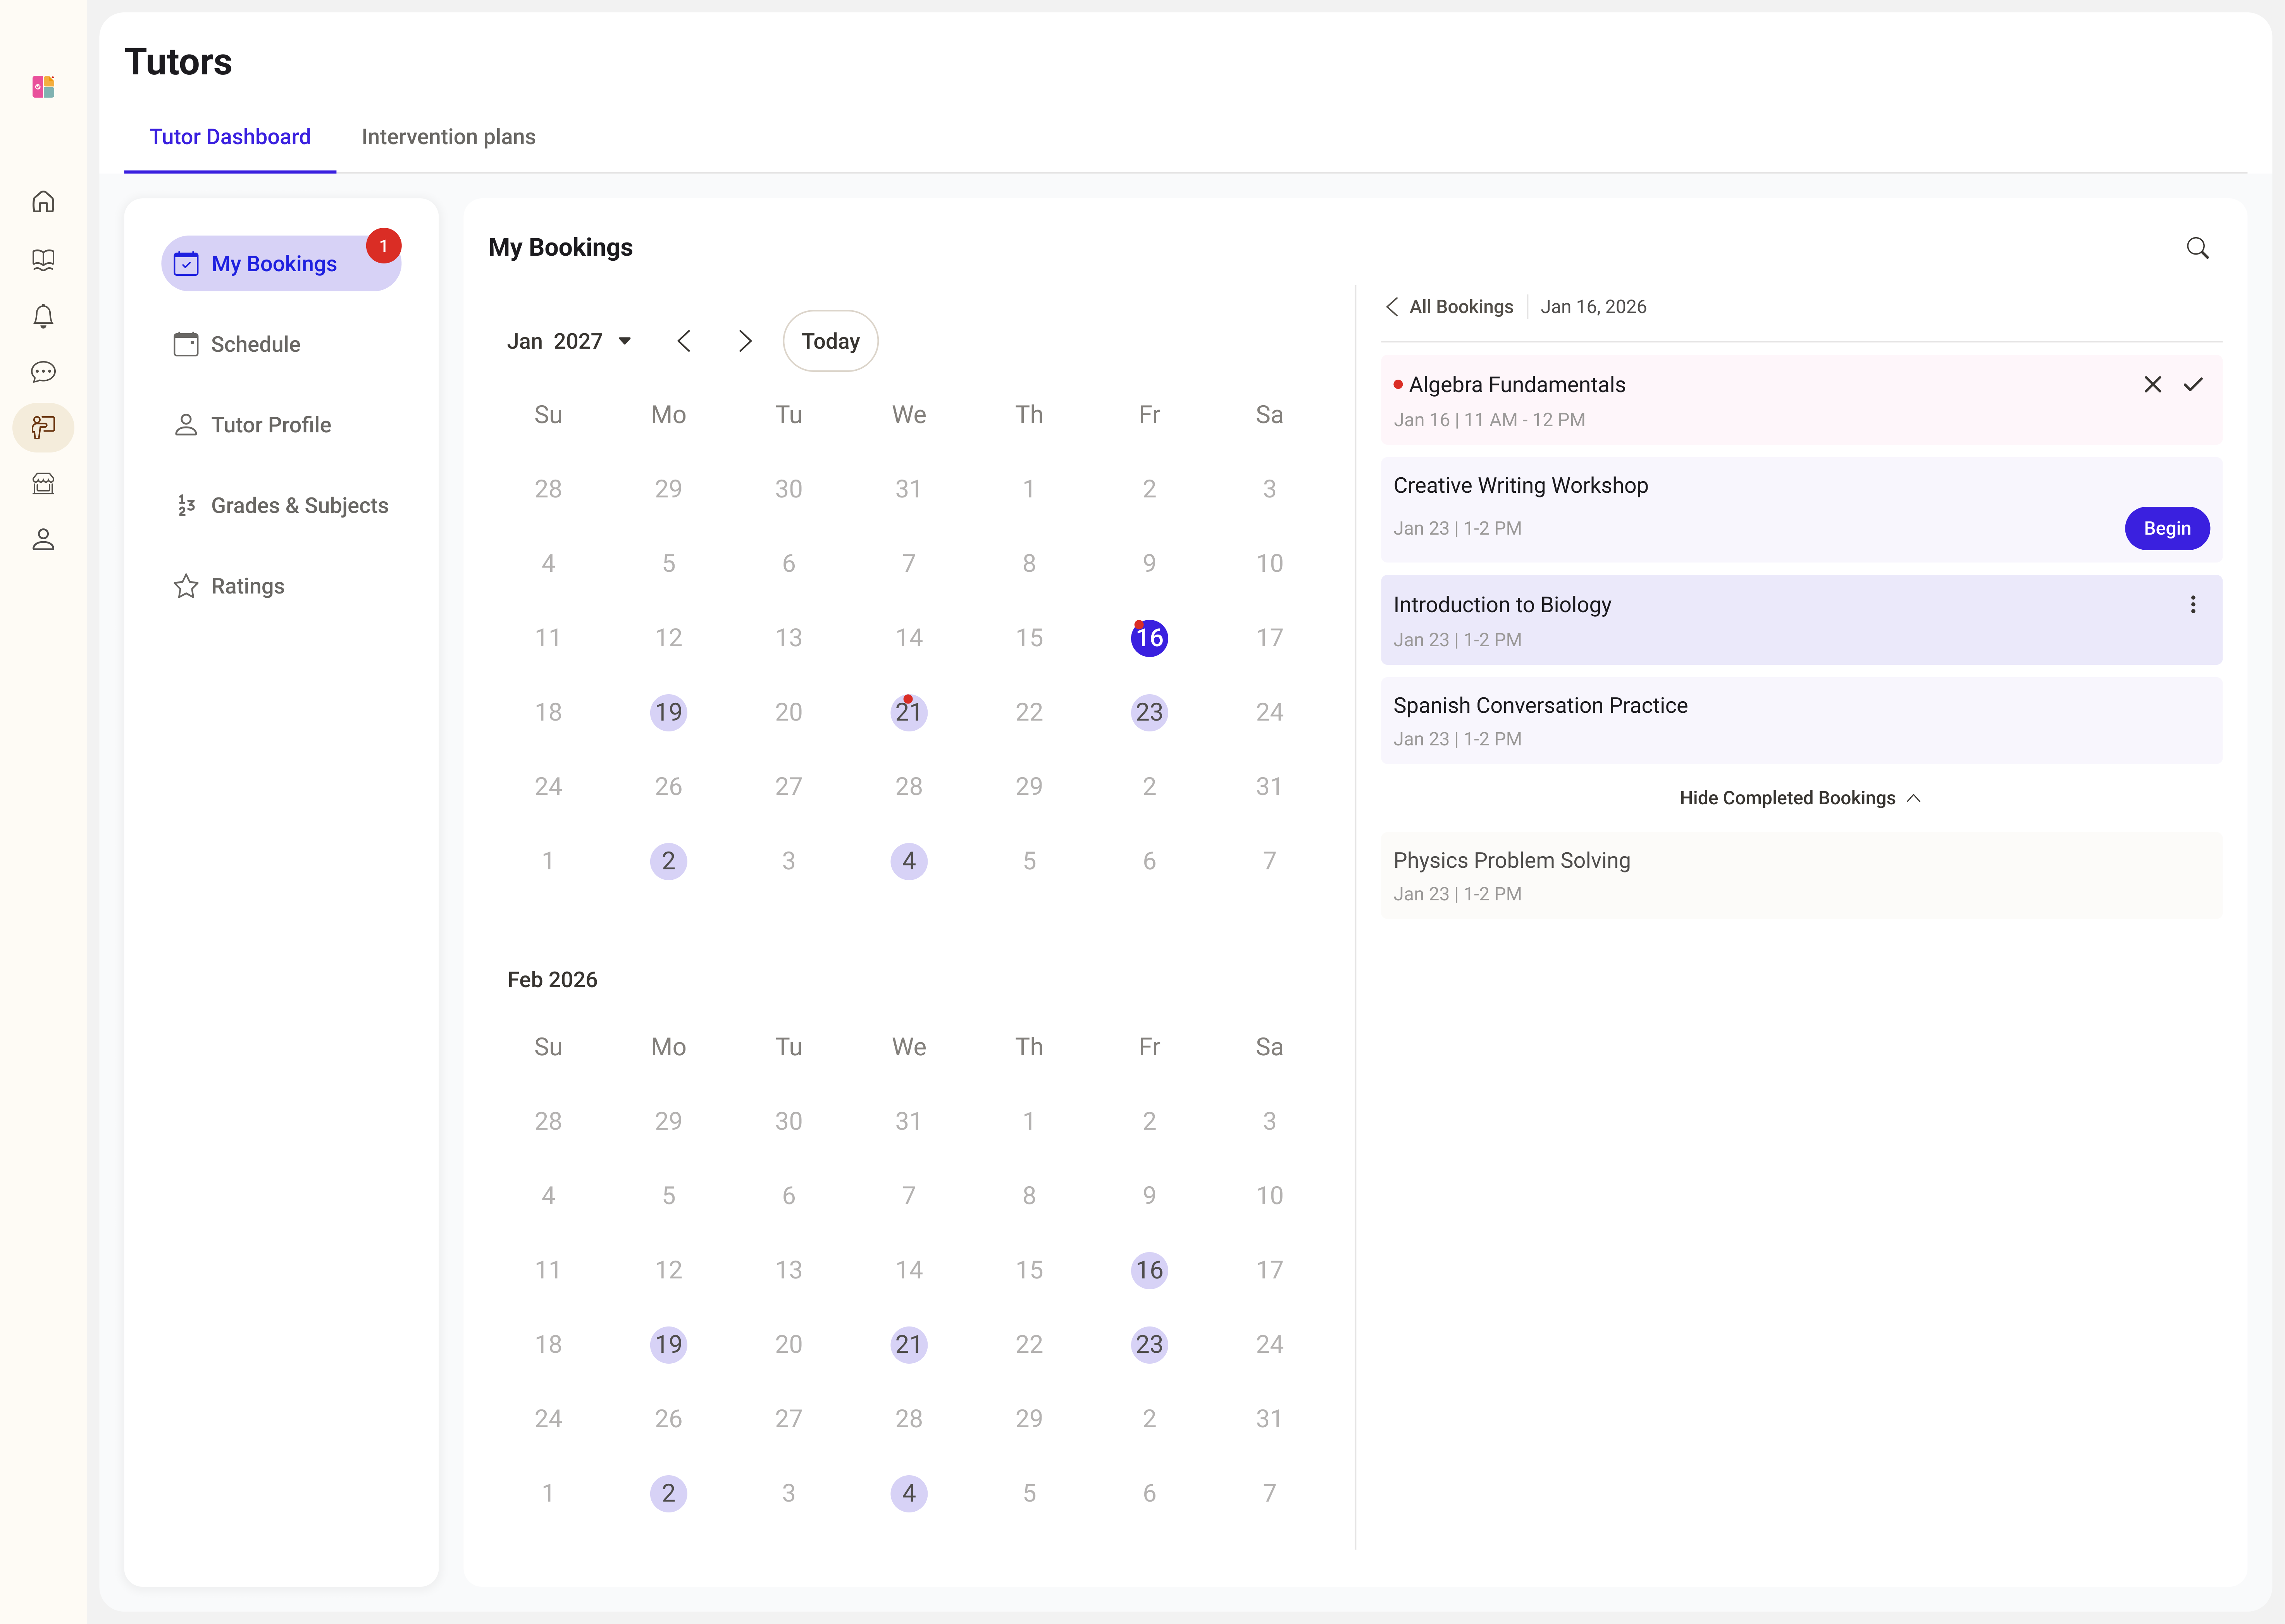Open the chat messages sidebar icon
The width and height of the screenshot is (2285, 1624).
43,372
